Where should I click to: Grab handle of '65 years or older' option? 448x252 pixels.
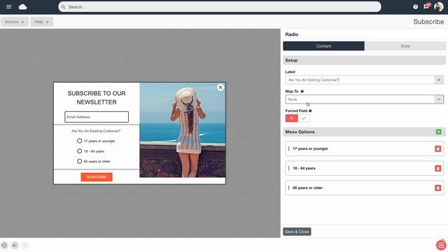pos(288,188)
